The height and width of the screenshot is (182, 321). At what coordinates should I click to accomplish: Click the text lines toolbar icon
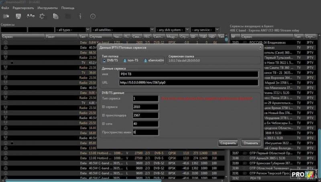pyautogui.click(x=68, y=16)
